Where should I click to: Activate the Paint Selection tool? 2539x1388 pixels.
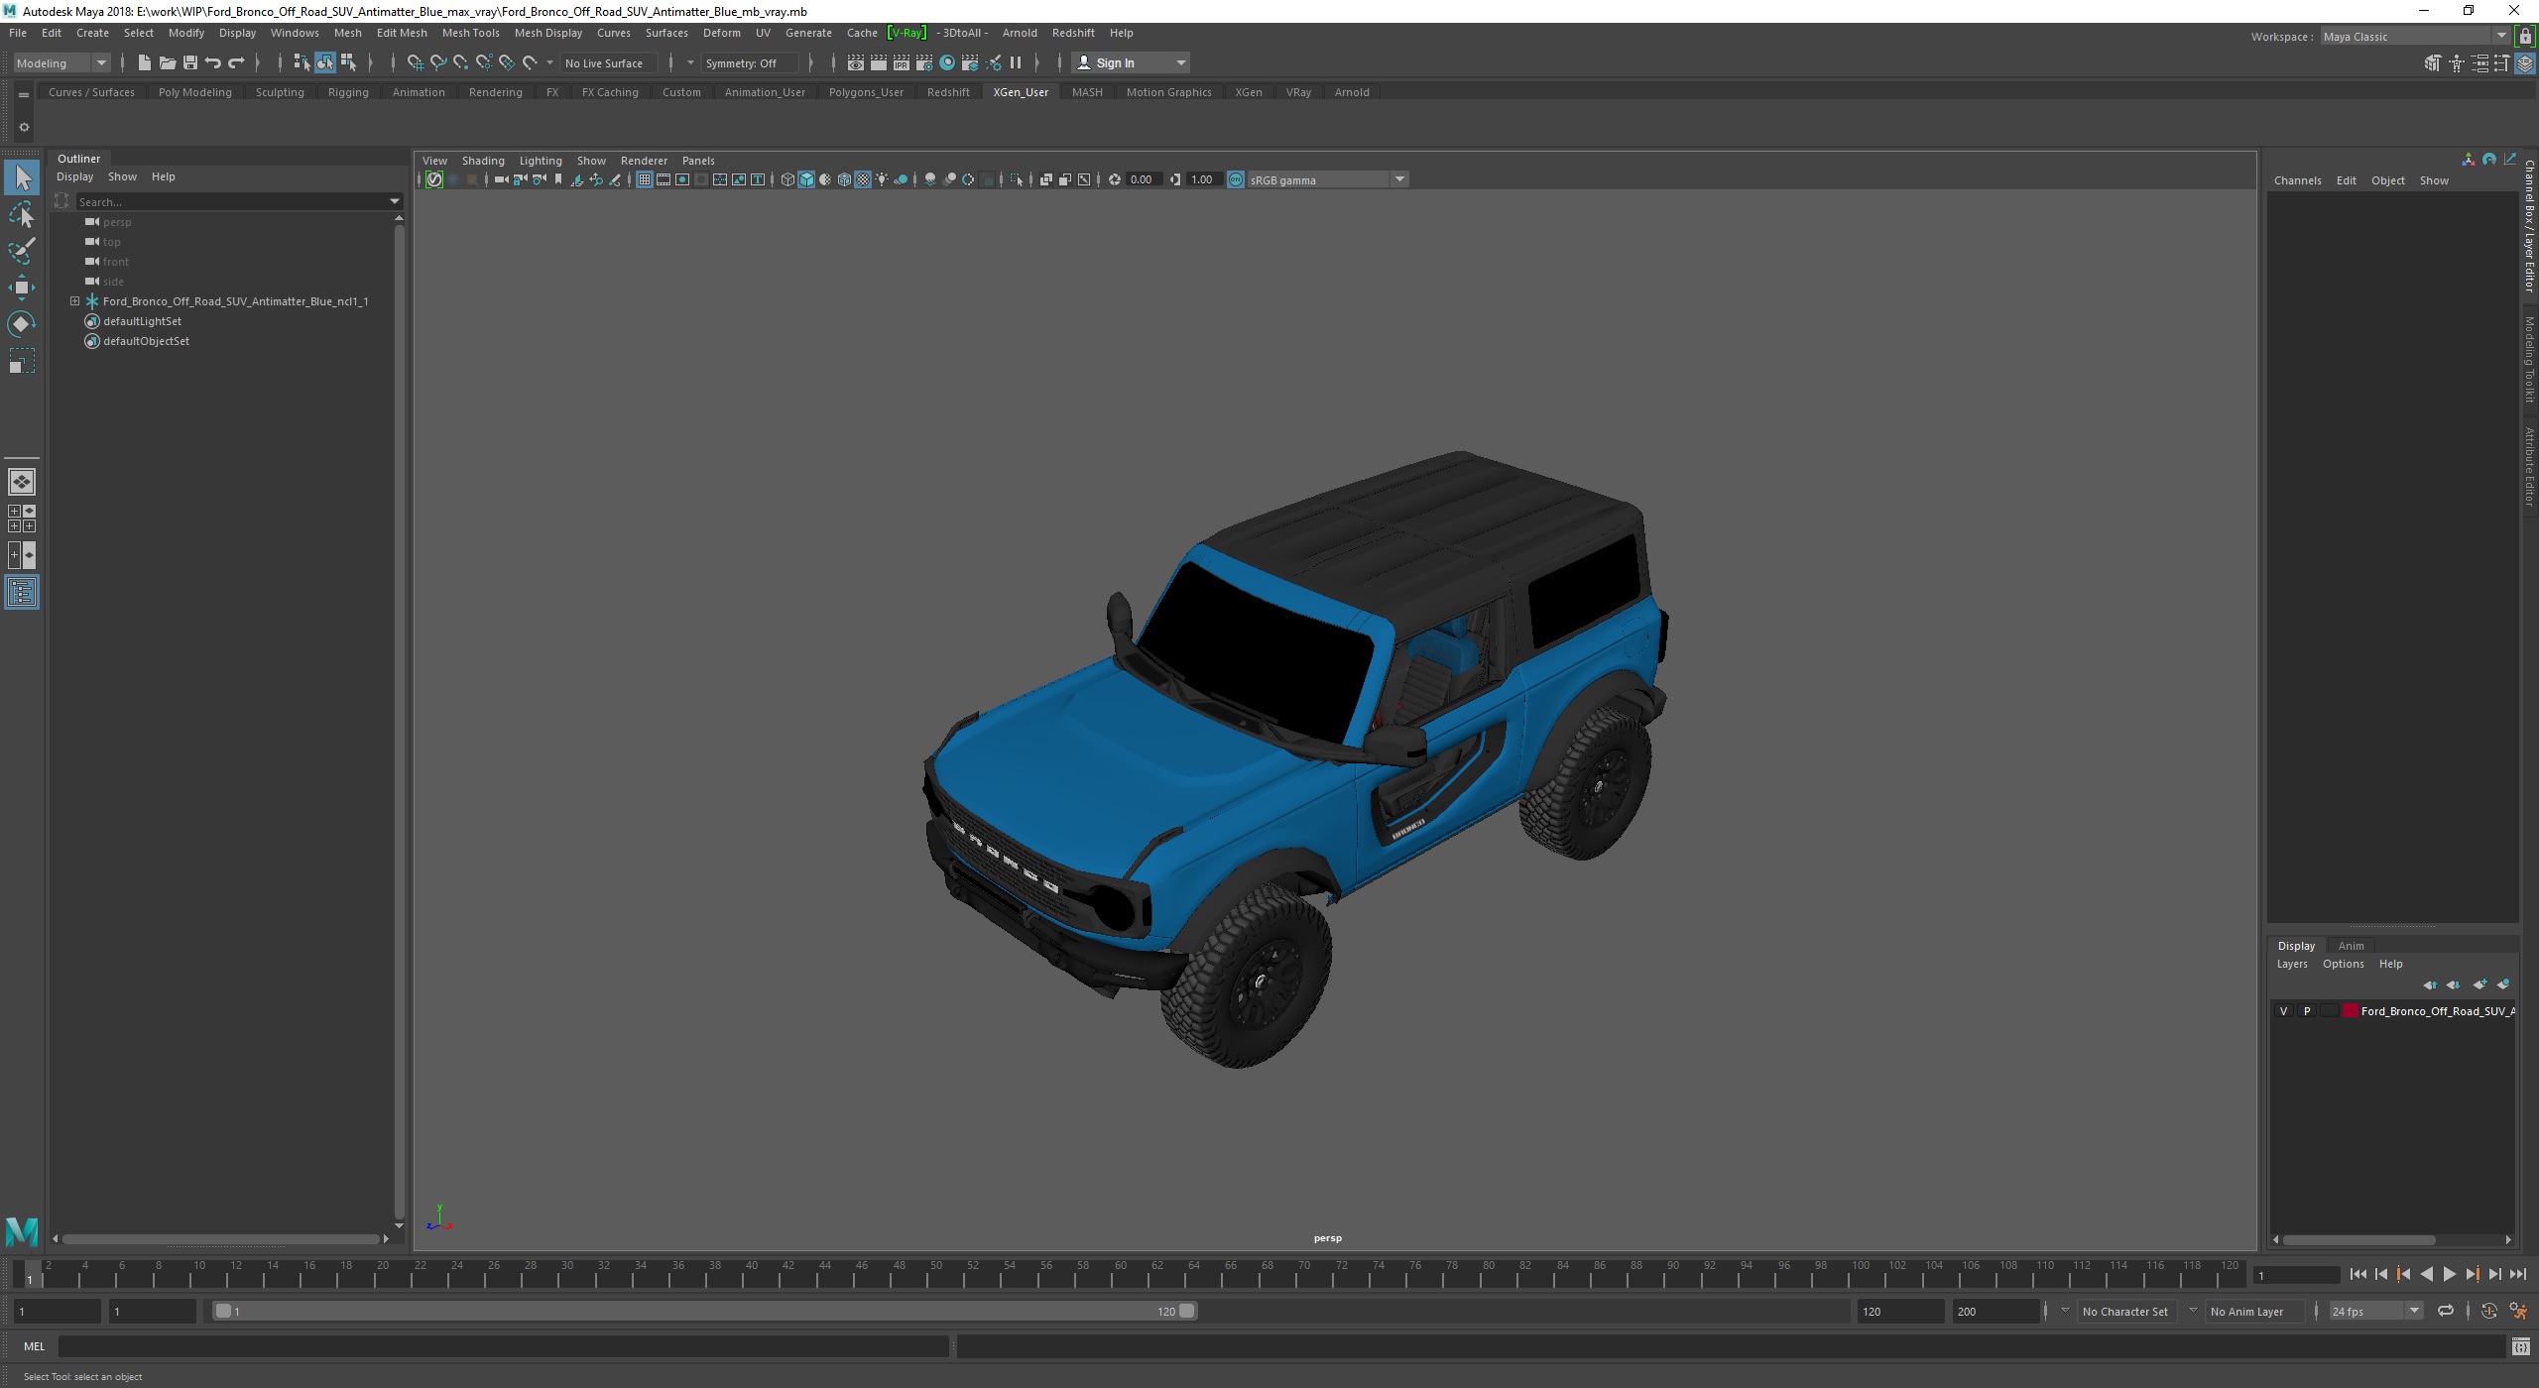coord(22,251)
